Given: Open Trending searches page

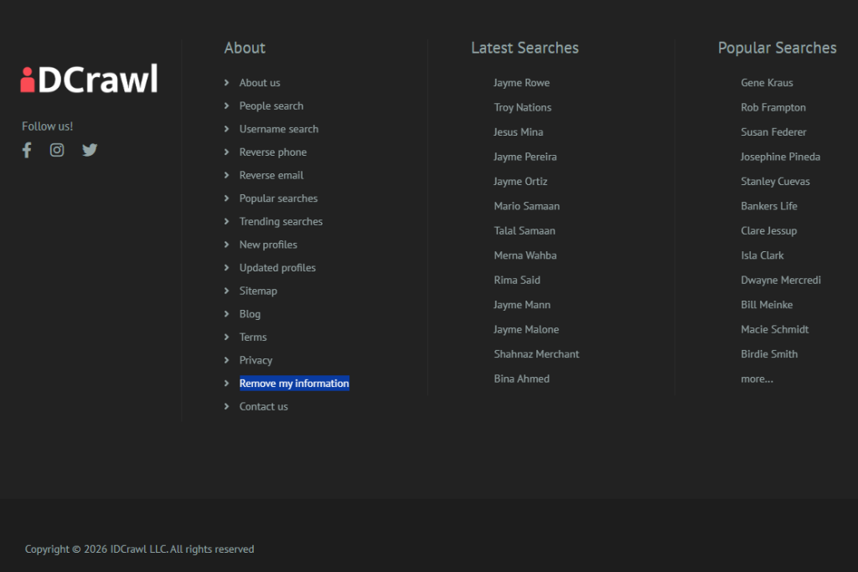Looking at the screenshot, I should (281, 221).
